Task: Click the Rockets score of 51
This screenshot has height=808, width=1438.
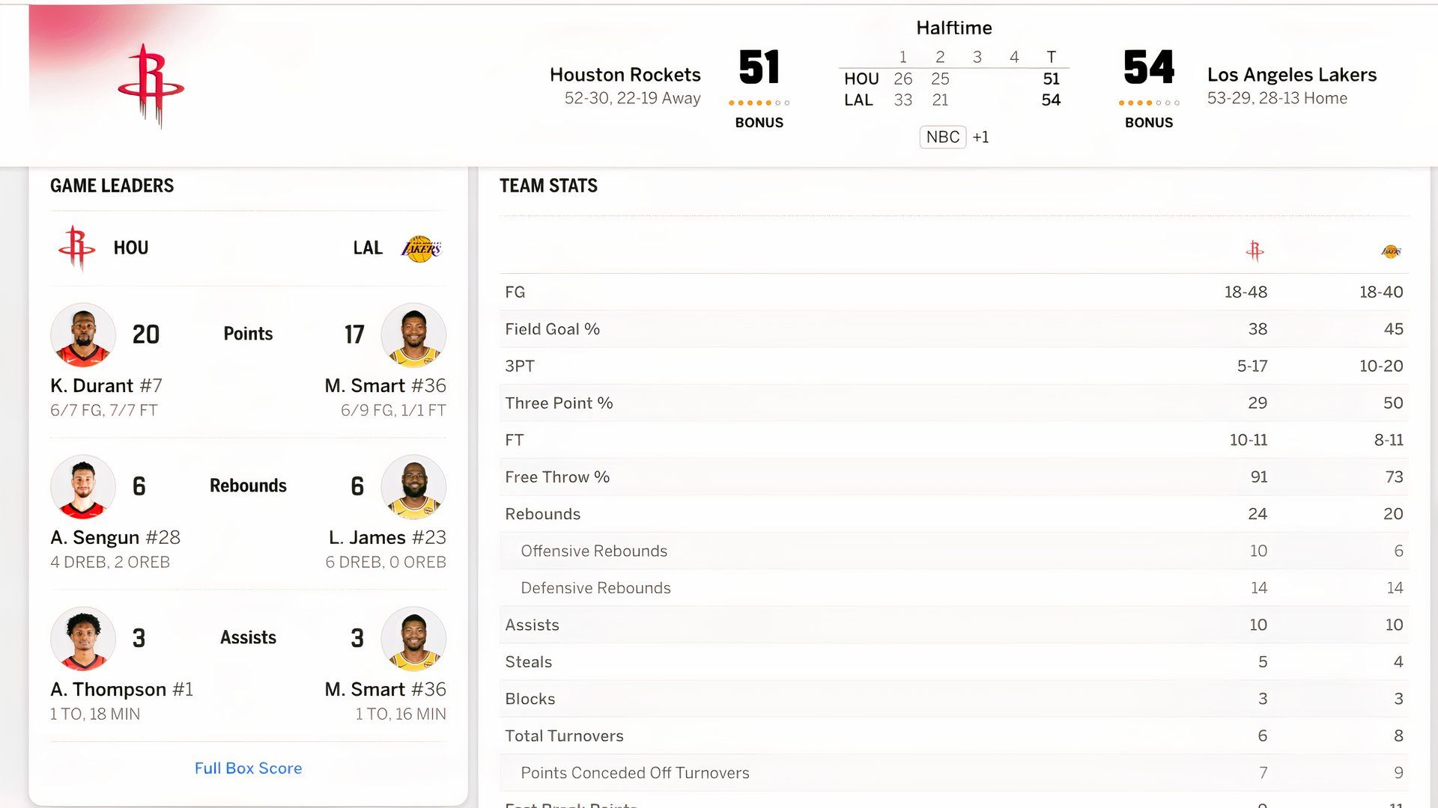Action: 759,67
